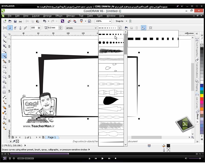
Task: Increase the stroke width with up spinner
Action: (60, 27)
